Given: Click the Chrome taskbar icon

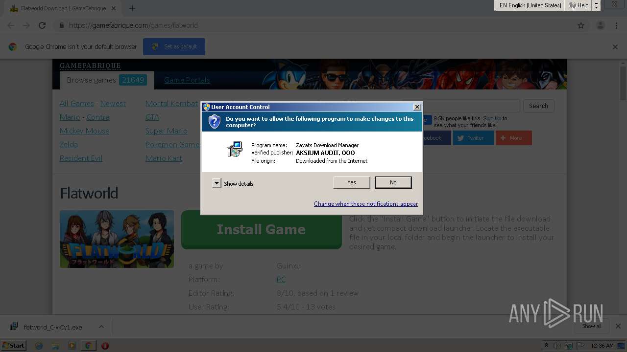Looking at the screenshot, I should click(88, 346).
